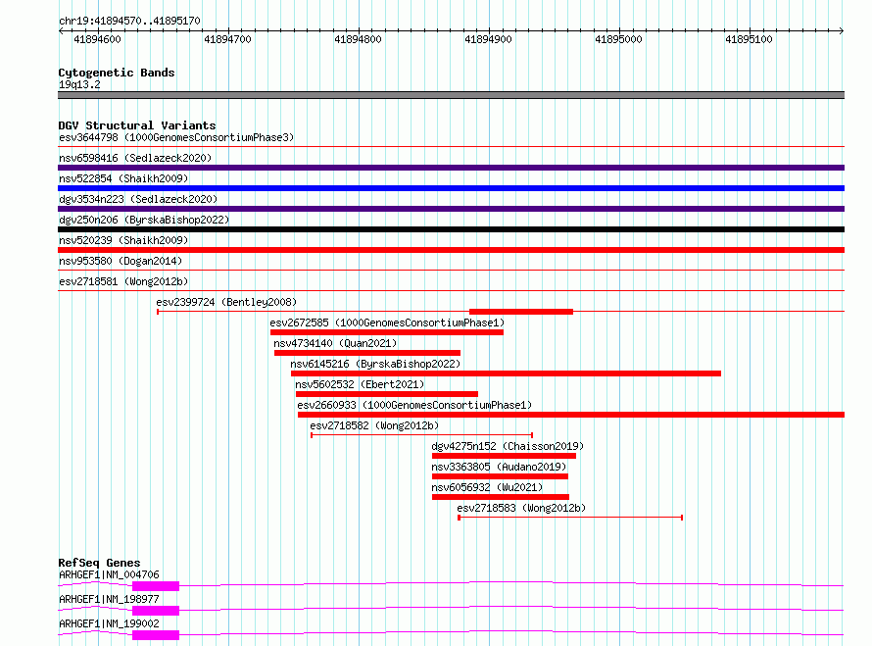Viewport: 872px width, 646px height.
Task: Select the nsv6598416 Sedlazeck2020 purple bar
Action: (x=451, y=168)
